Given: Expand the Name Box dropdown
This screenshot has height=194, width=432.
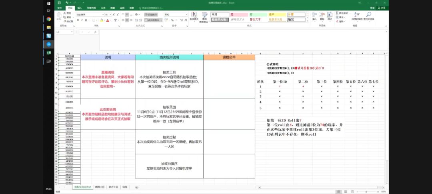Looking at the screenshot, I should point(72,32).
